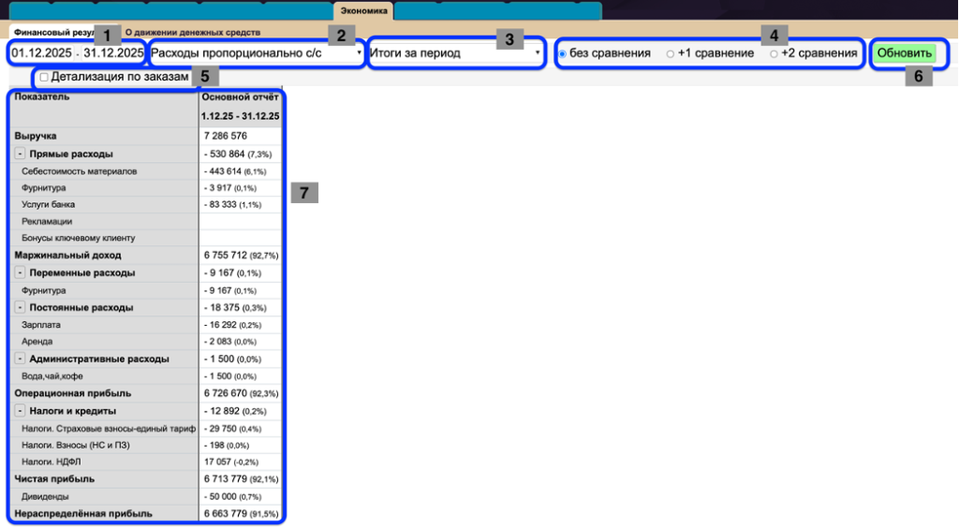959x529 pixels.
Task: Pick the +2 сравнения radio option
Action: (x=774, y=53)
